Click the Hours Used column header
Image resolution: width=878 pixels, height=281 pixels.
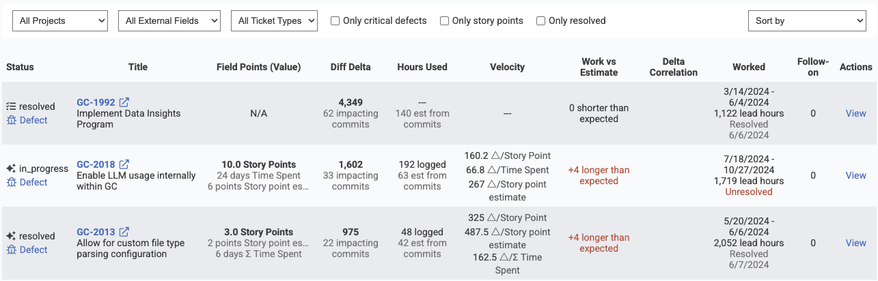point(422,67)
